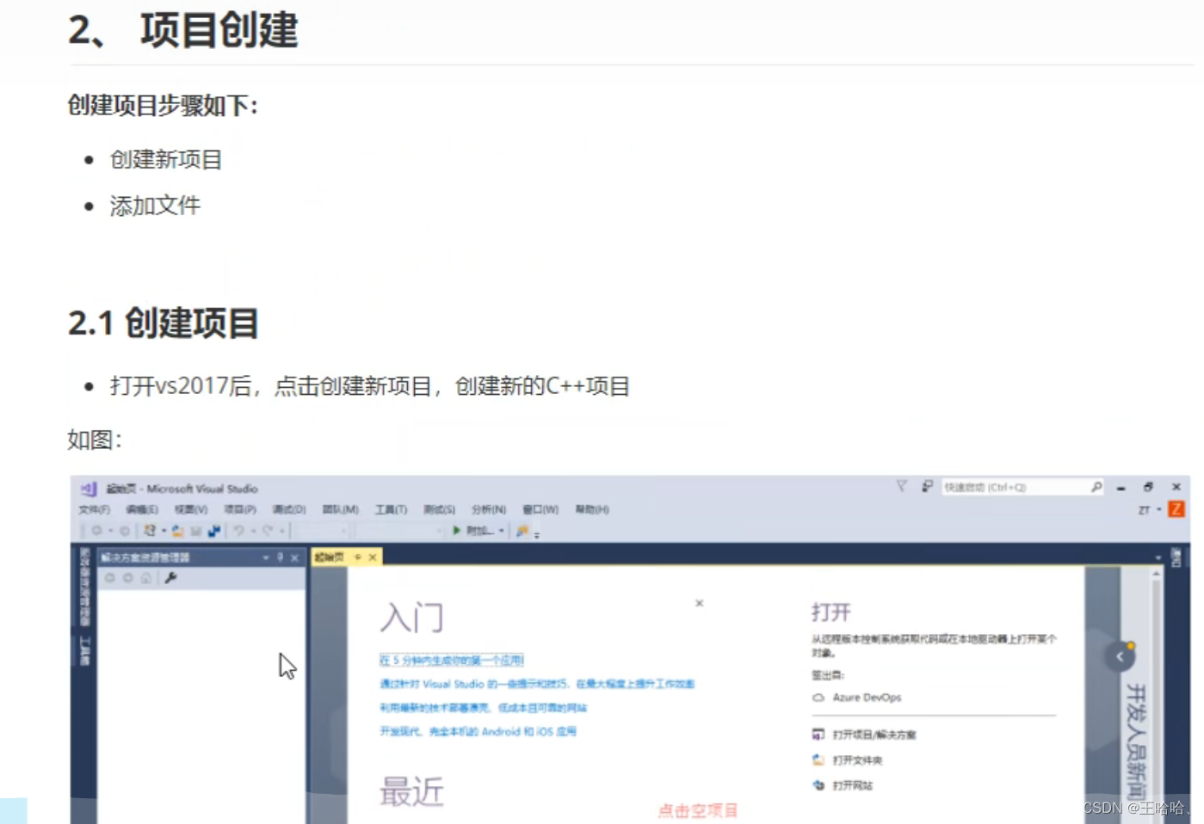Click the New Project toolbar icon

pyautogui.click(x=150, y=532)
